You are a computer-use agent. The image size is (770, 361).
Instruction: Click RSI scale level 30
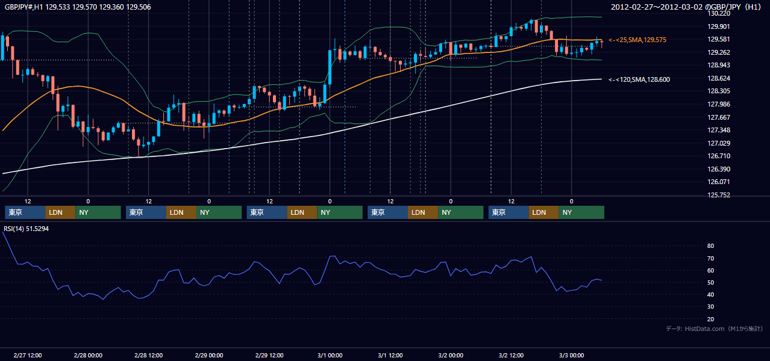tap(711, 307)
